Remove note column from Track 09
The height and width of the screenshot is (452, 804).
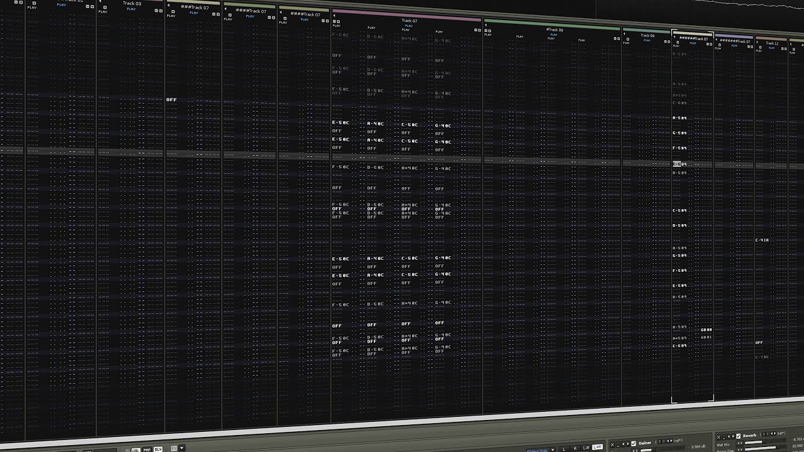tap(665, 41)
